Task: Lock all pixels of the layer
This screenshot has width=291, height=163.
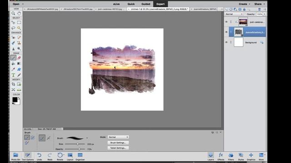Action: point(245,9)
